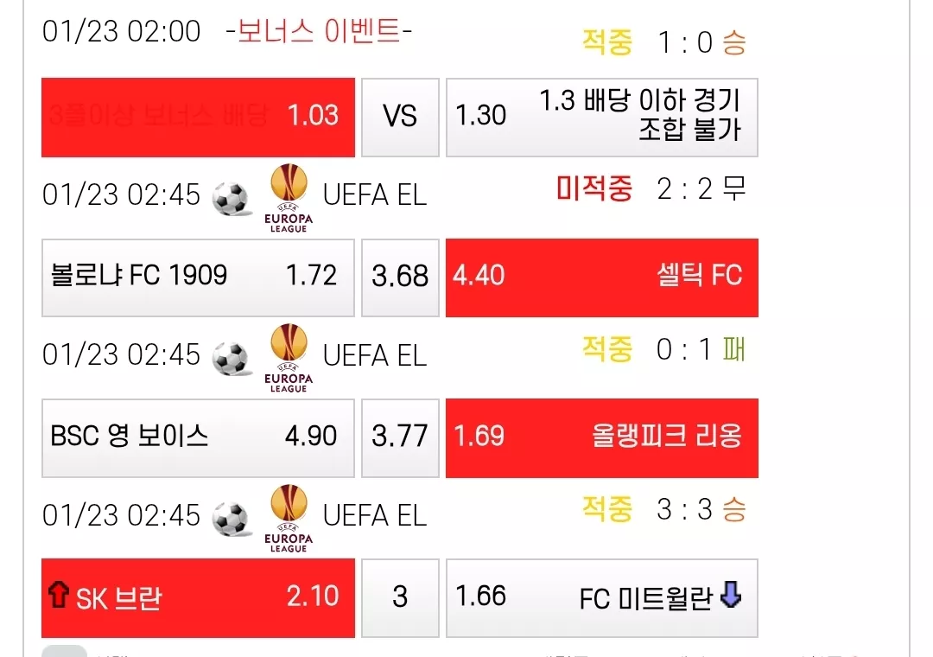Select the draw odds 3.68
Screen dimensions: 933x657
click(400, 277)
